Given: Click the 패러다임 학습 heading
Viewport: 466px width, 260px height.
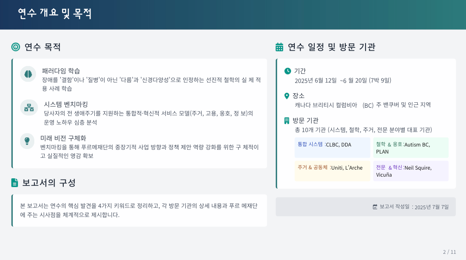Looking at the screenshot, I should click(61, 71).
